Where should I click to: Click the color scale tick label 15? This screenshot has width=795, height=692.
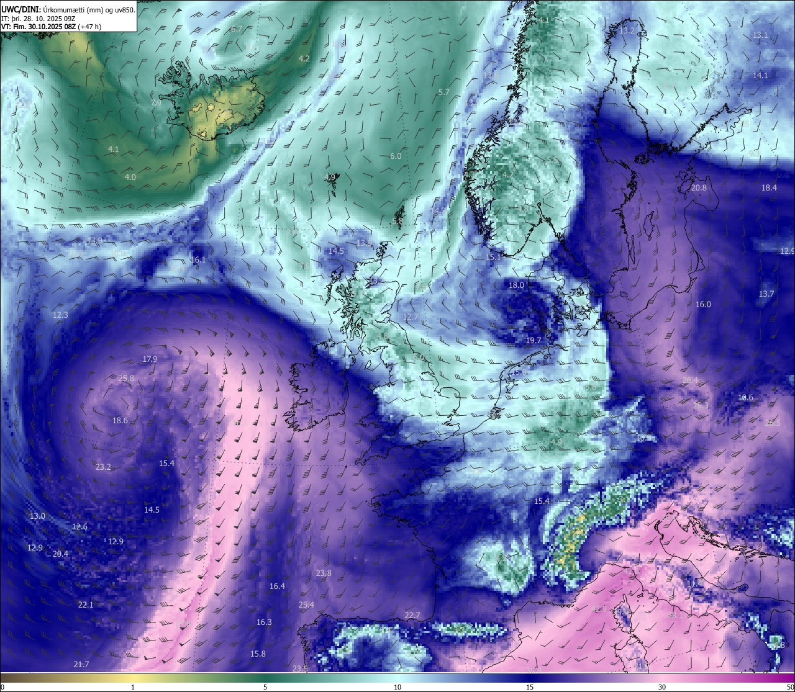point(530,687)
